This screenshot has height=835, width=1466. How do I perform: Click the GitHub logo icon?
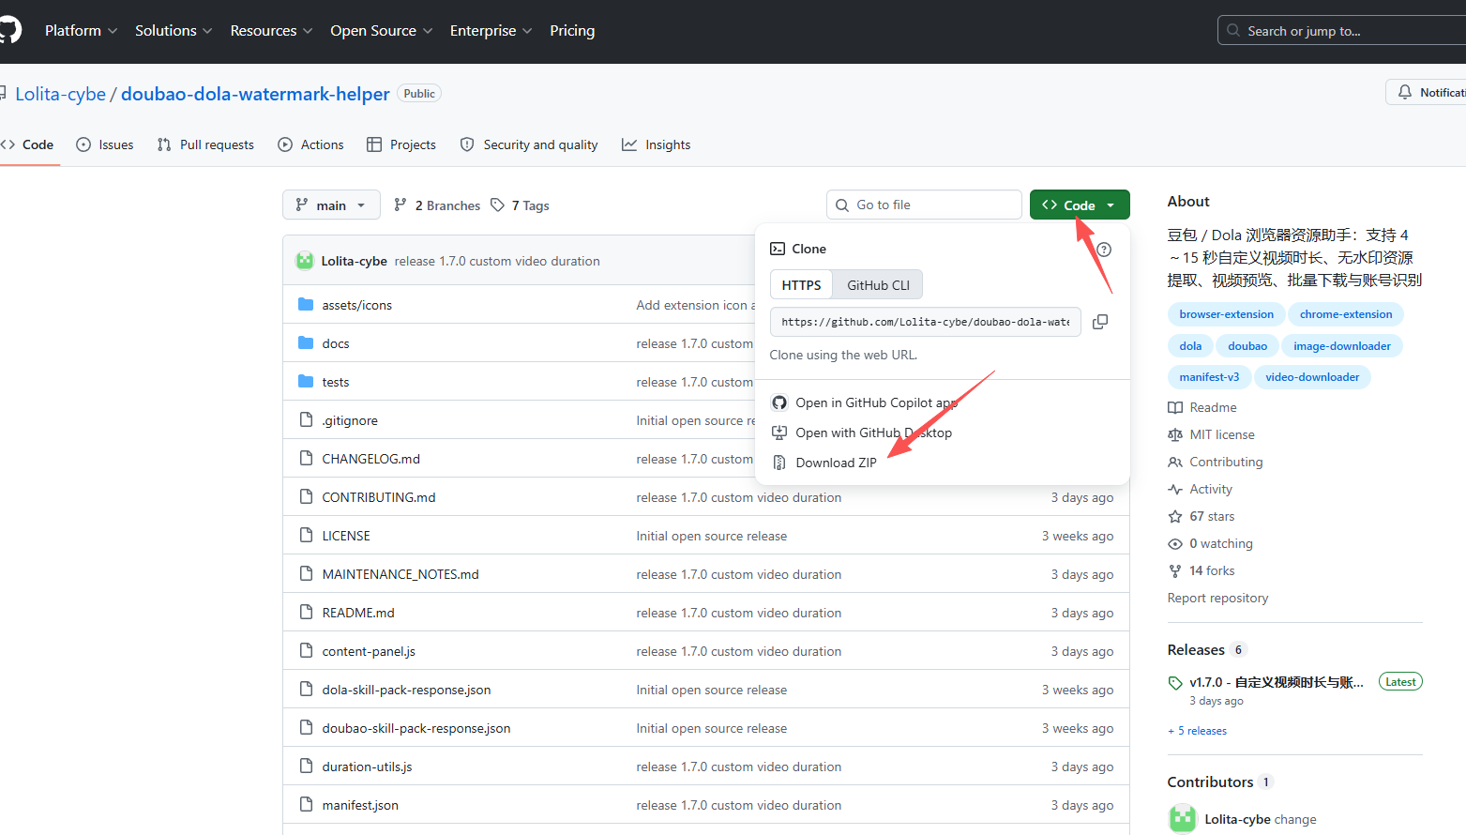8,30
